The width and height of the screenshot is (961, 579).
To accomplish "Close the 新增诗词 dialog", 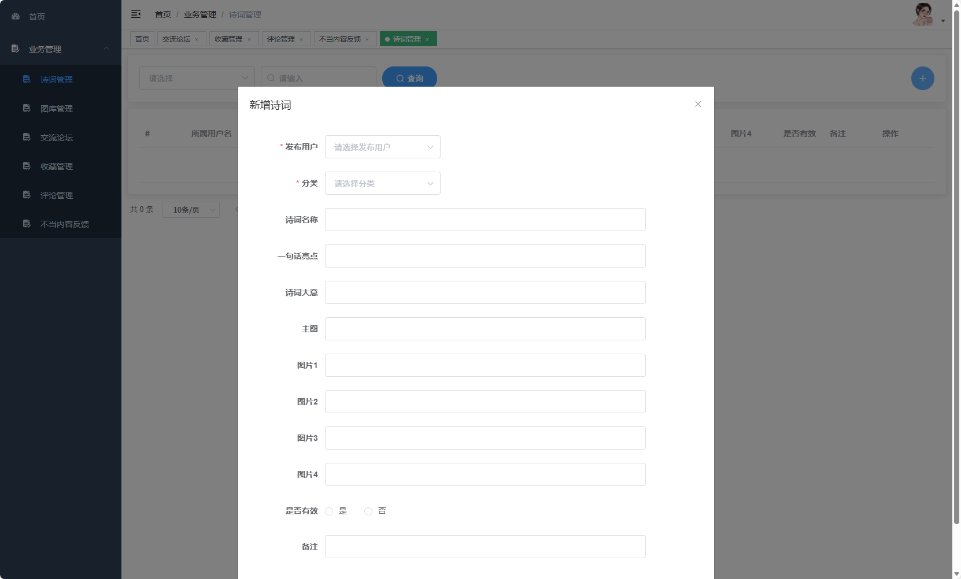I will [697, 104].
